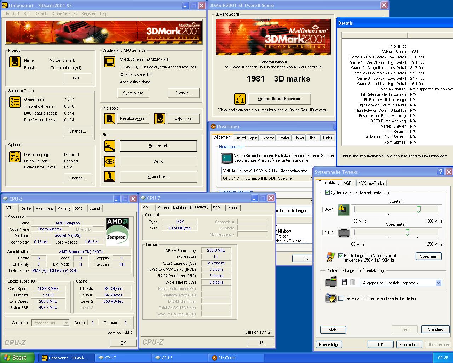453x363 pixels.
Task: Click the Game Demo button
Action: click(x=159, y=177)
